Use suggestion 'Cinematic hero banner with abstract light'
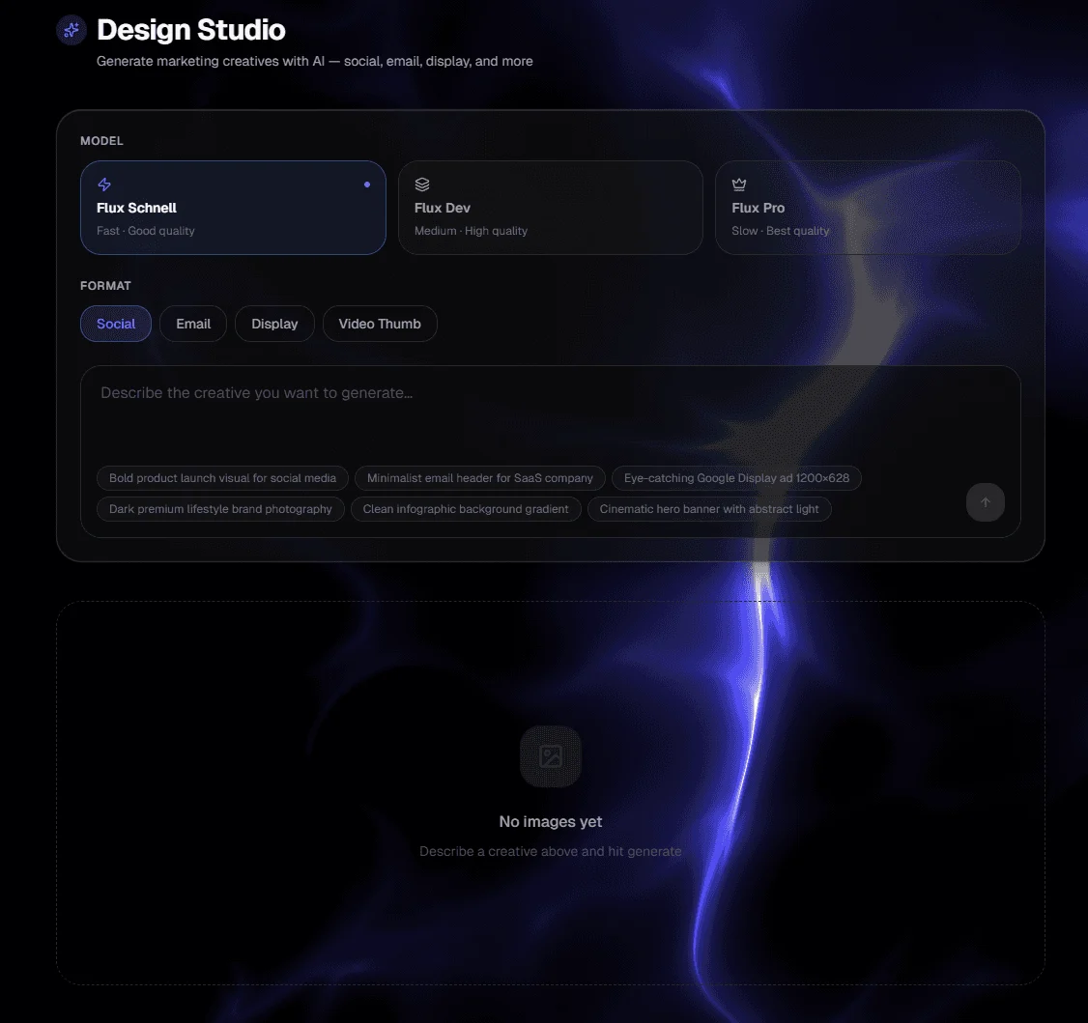This screenshot has width=1088, height=1023. [x=709, y=509]
